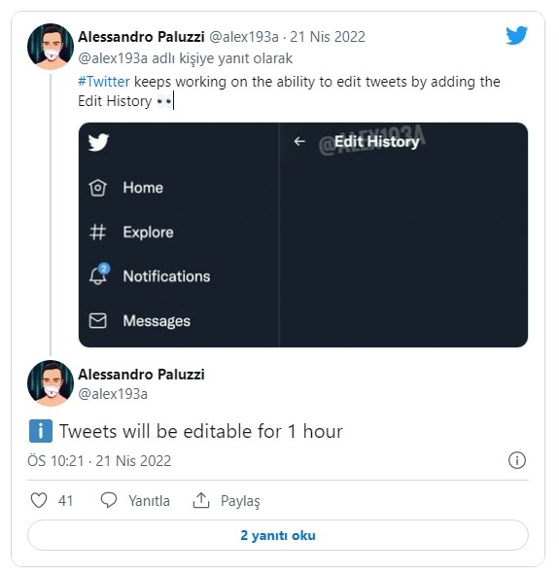Like the tweet with heart icon
The width and height of the screenshot is (559, 575).
coord(39,500)
